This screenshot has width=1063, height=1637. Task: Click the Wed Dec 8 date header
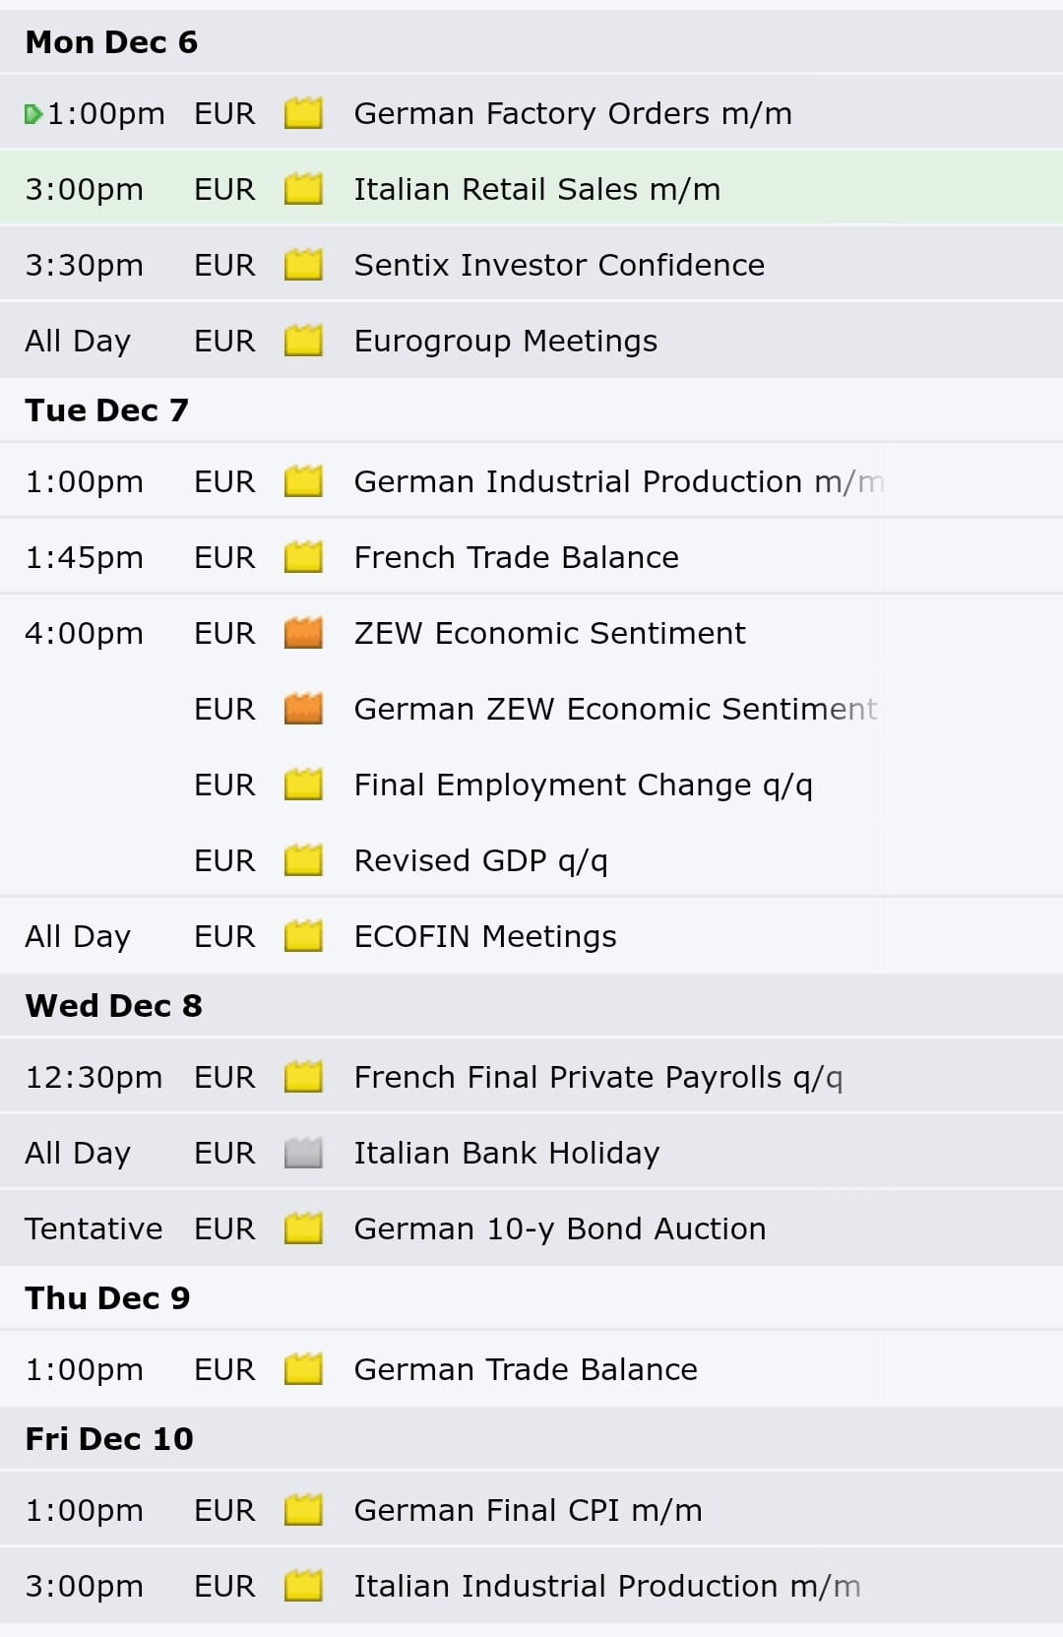tap(113, 1006)
